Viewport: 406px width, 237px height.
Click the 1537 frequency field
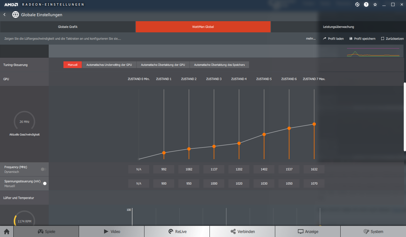pos(289,169)
